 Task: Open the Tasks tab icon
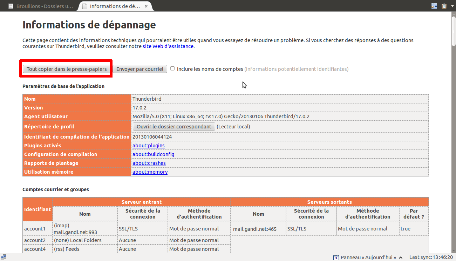[444, 6]
